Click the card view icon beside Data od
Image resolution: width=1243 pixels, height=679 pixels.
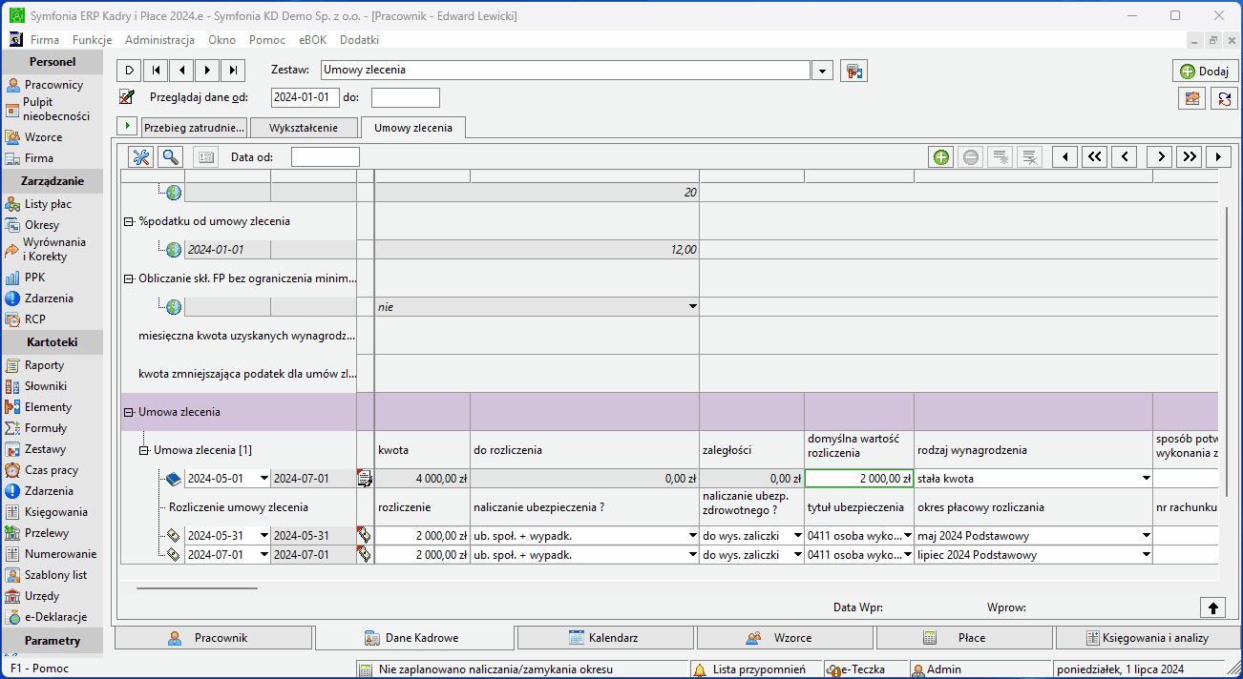(206, 157)
